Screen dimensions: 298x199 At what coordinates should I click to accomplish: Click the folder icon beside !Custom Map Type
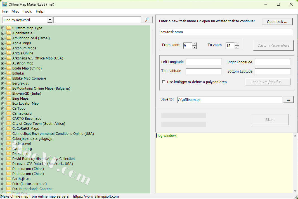9,28
